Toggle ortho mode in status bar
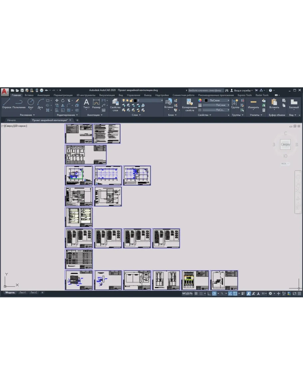The height and width of the screenshot is (385, 303). 209,294
